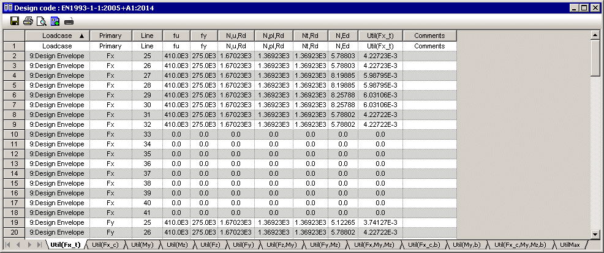Go to first sheet tab navigation arrow
The height and width of the screenshot is (253, 604).
[x=9, y=245]
